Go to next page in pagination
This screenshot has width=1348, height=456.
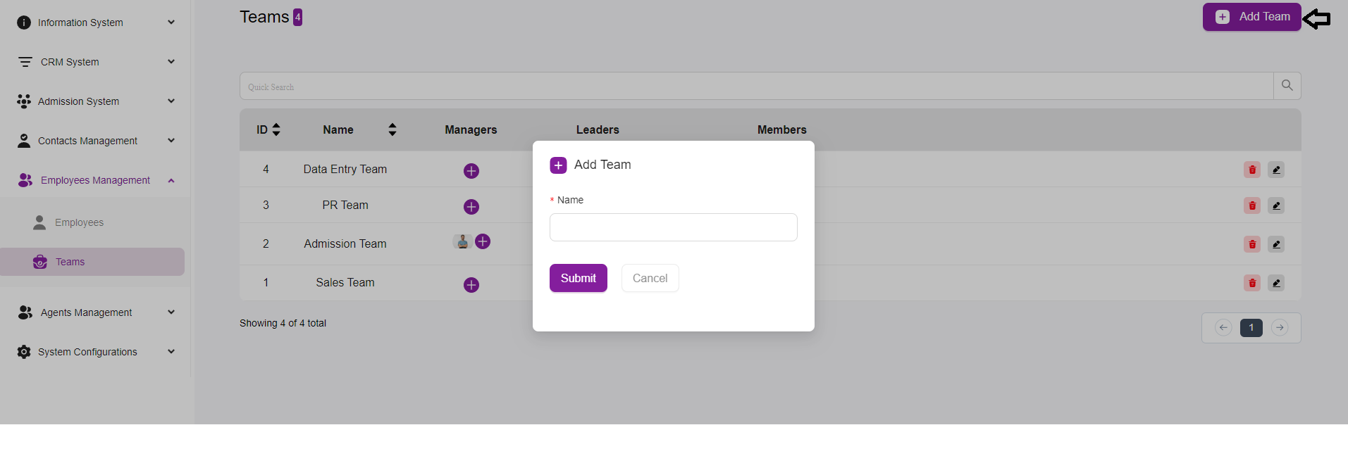[x=1280, y=328]
